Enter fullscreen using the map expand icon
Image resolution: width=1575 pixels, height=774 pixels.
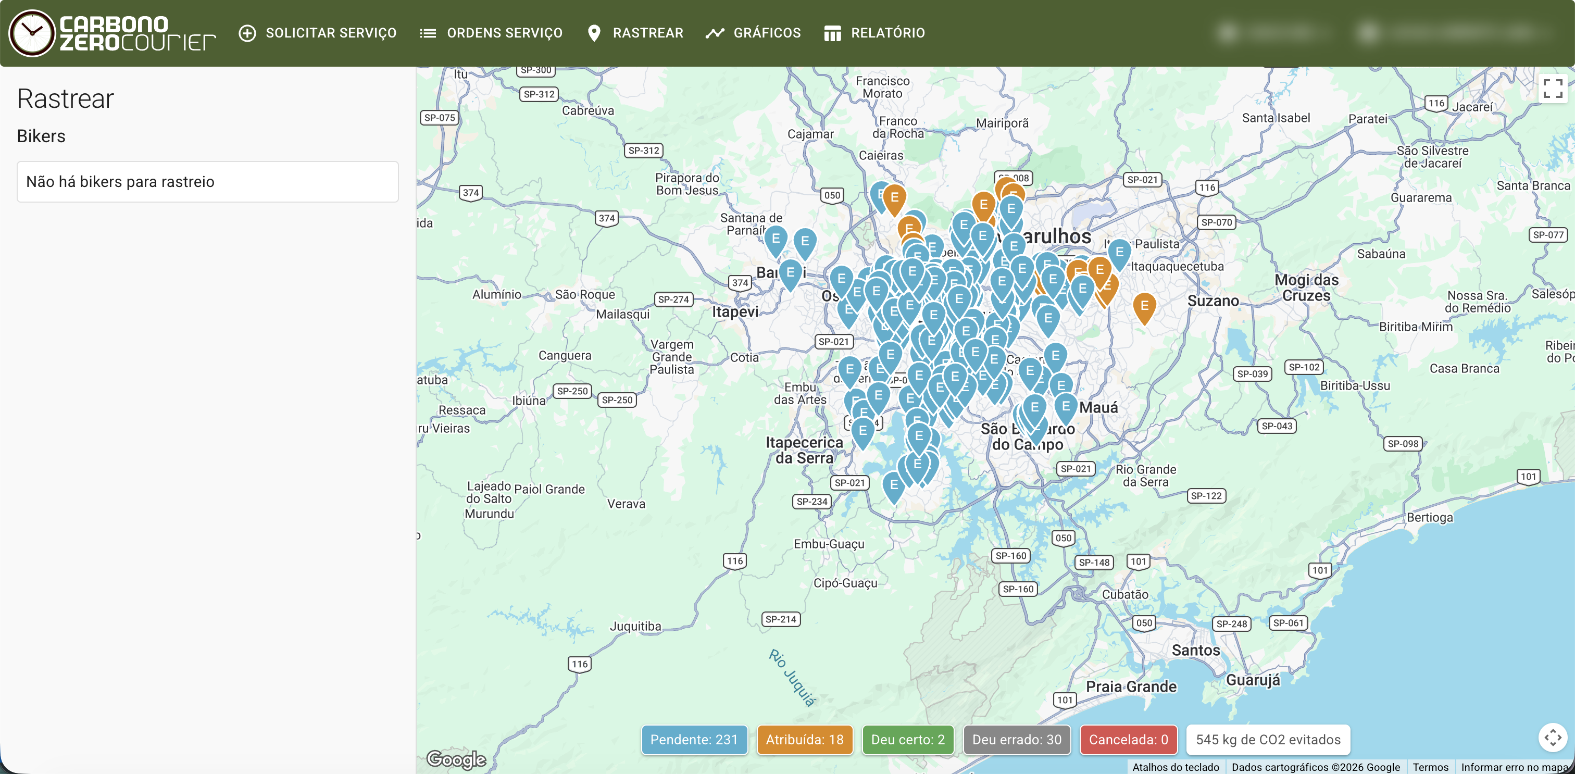click(1553, 89)
